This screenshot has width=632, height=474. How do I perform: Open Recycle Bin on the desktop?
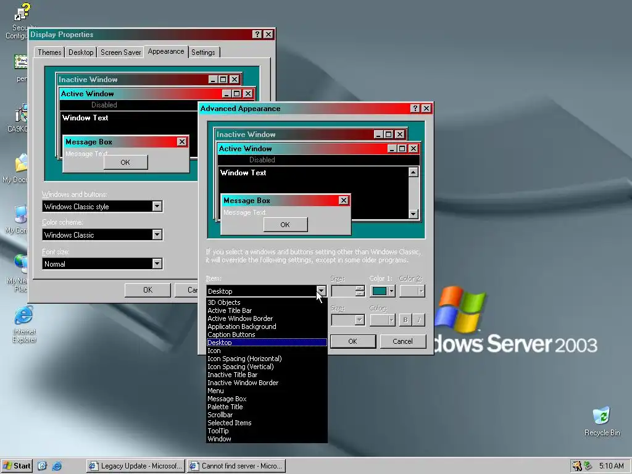click(x=602, y=422)
